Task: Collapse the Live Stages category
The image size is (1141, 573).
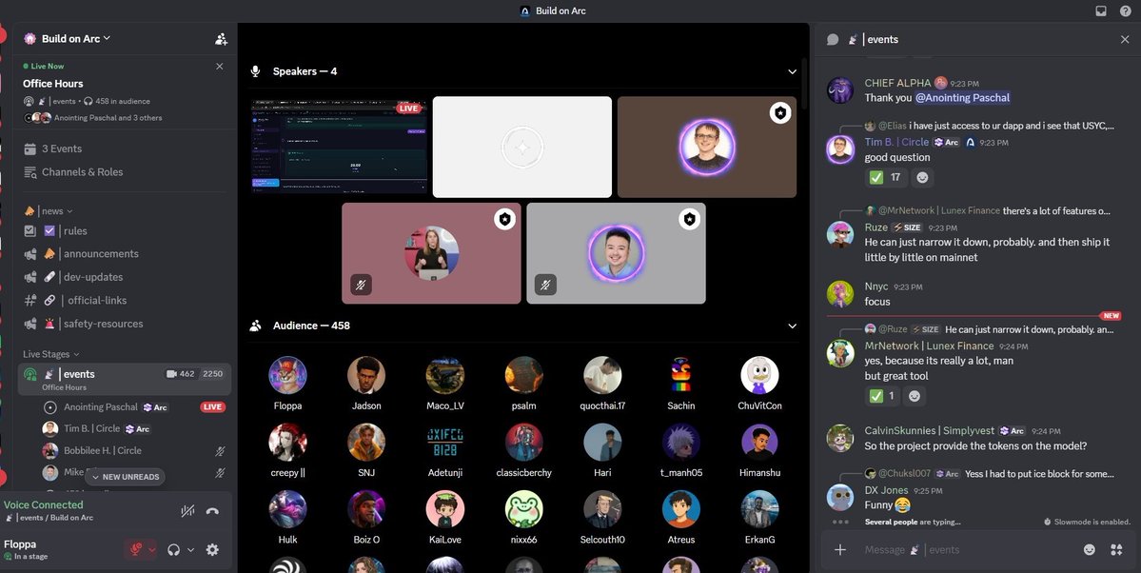Action: click(51, 355)
